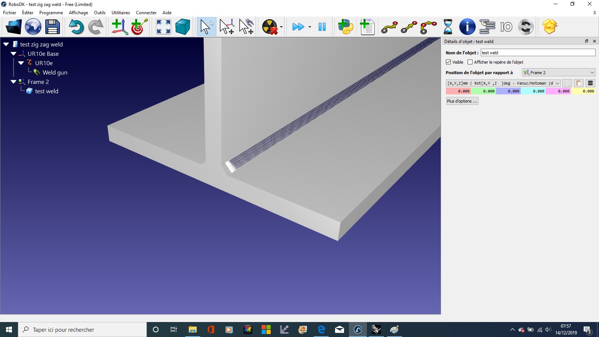Open the Frame 2 reference dropdown
This screenshot has height=337, width=599.
pos(559,72)
